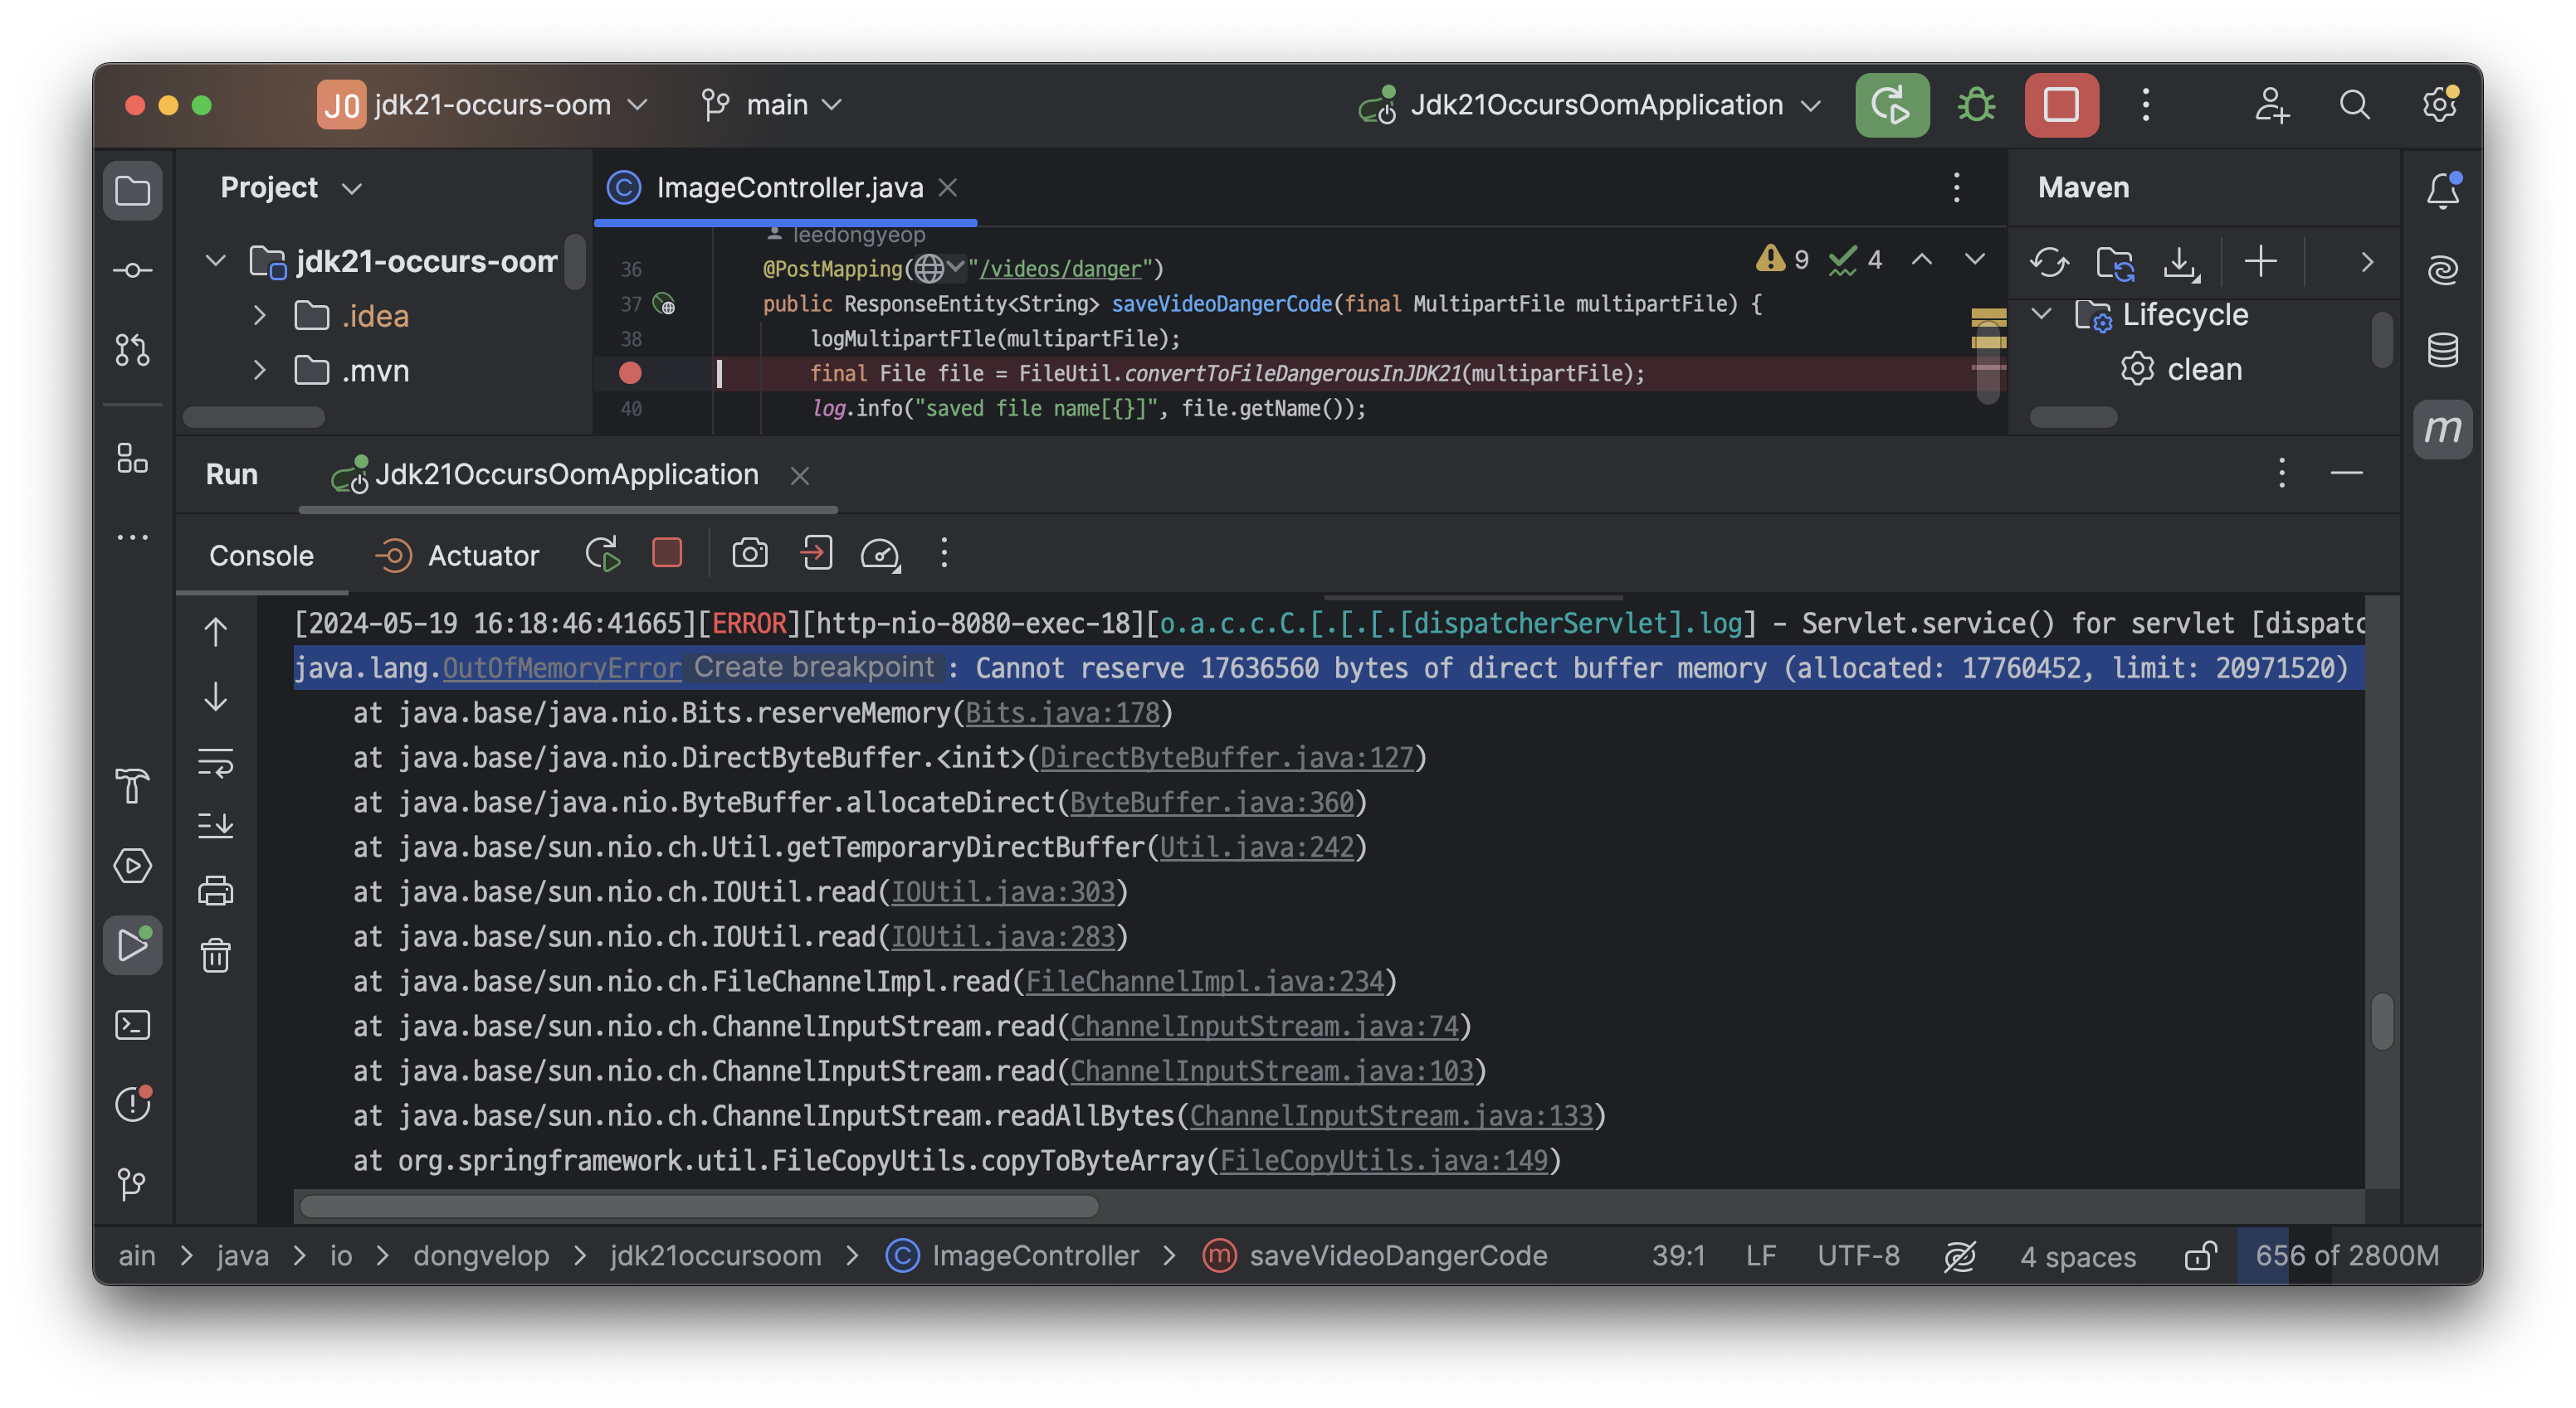
Task: Open the Build hammer tool window
Action: click(x=132, y=785)
